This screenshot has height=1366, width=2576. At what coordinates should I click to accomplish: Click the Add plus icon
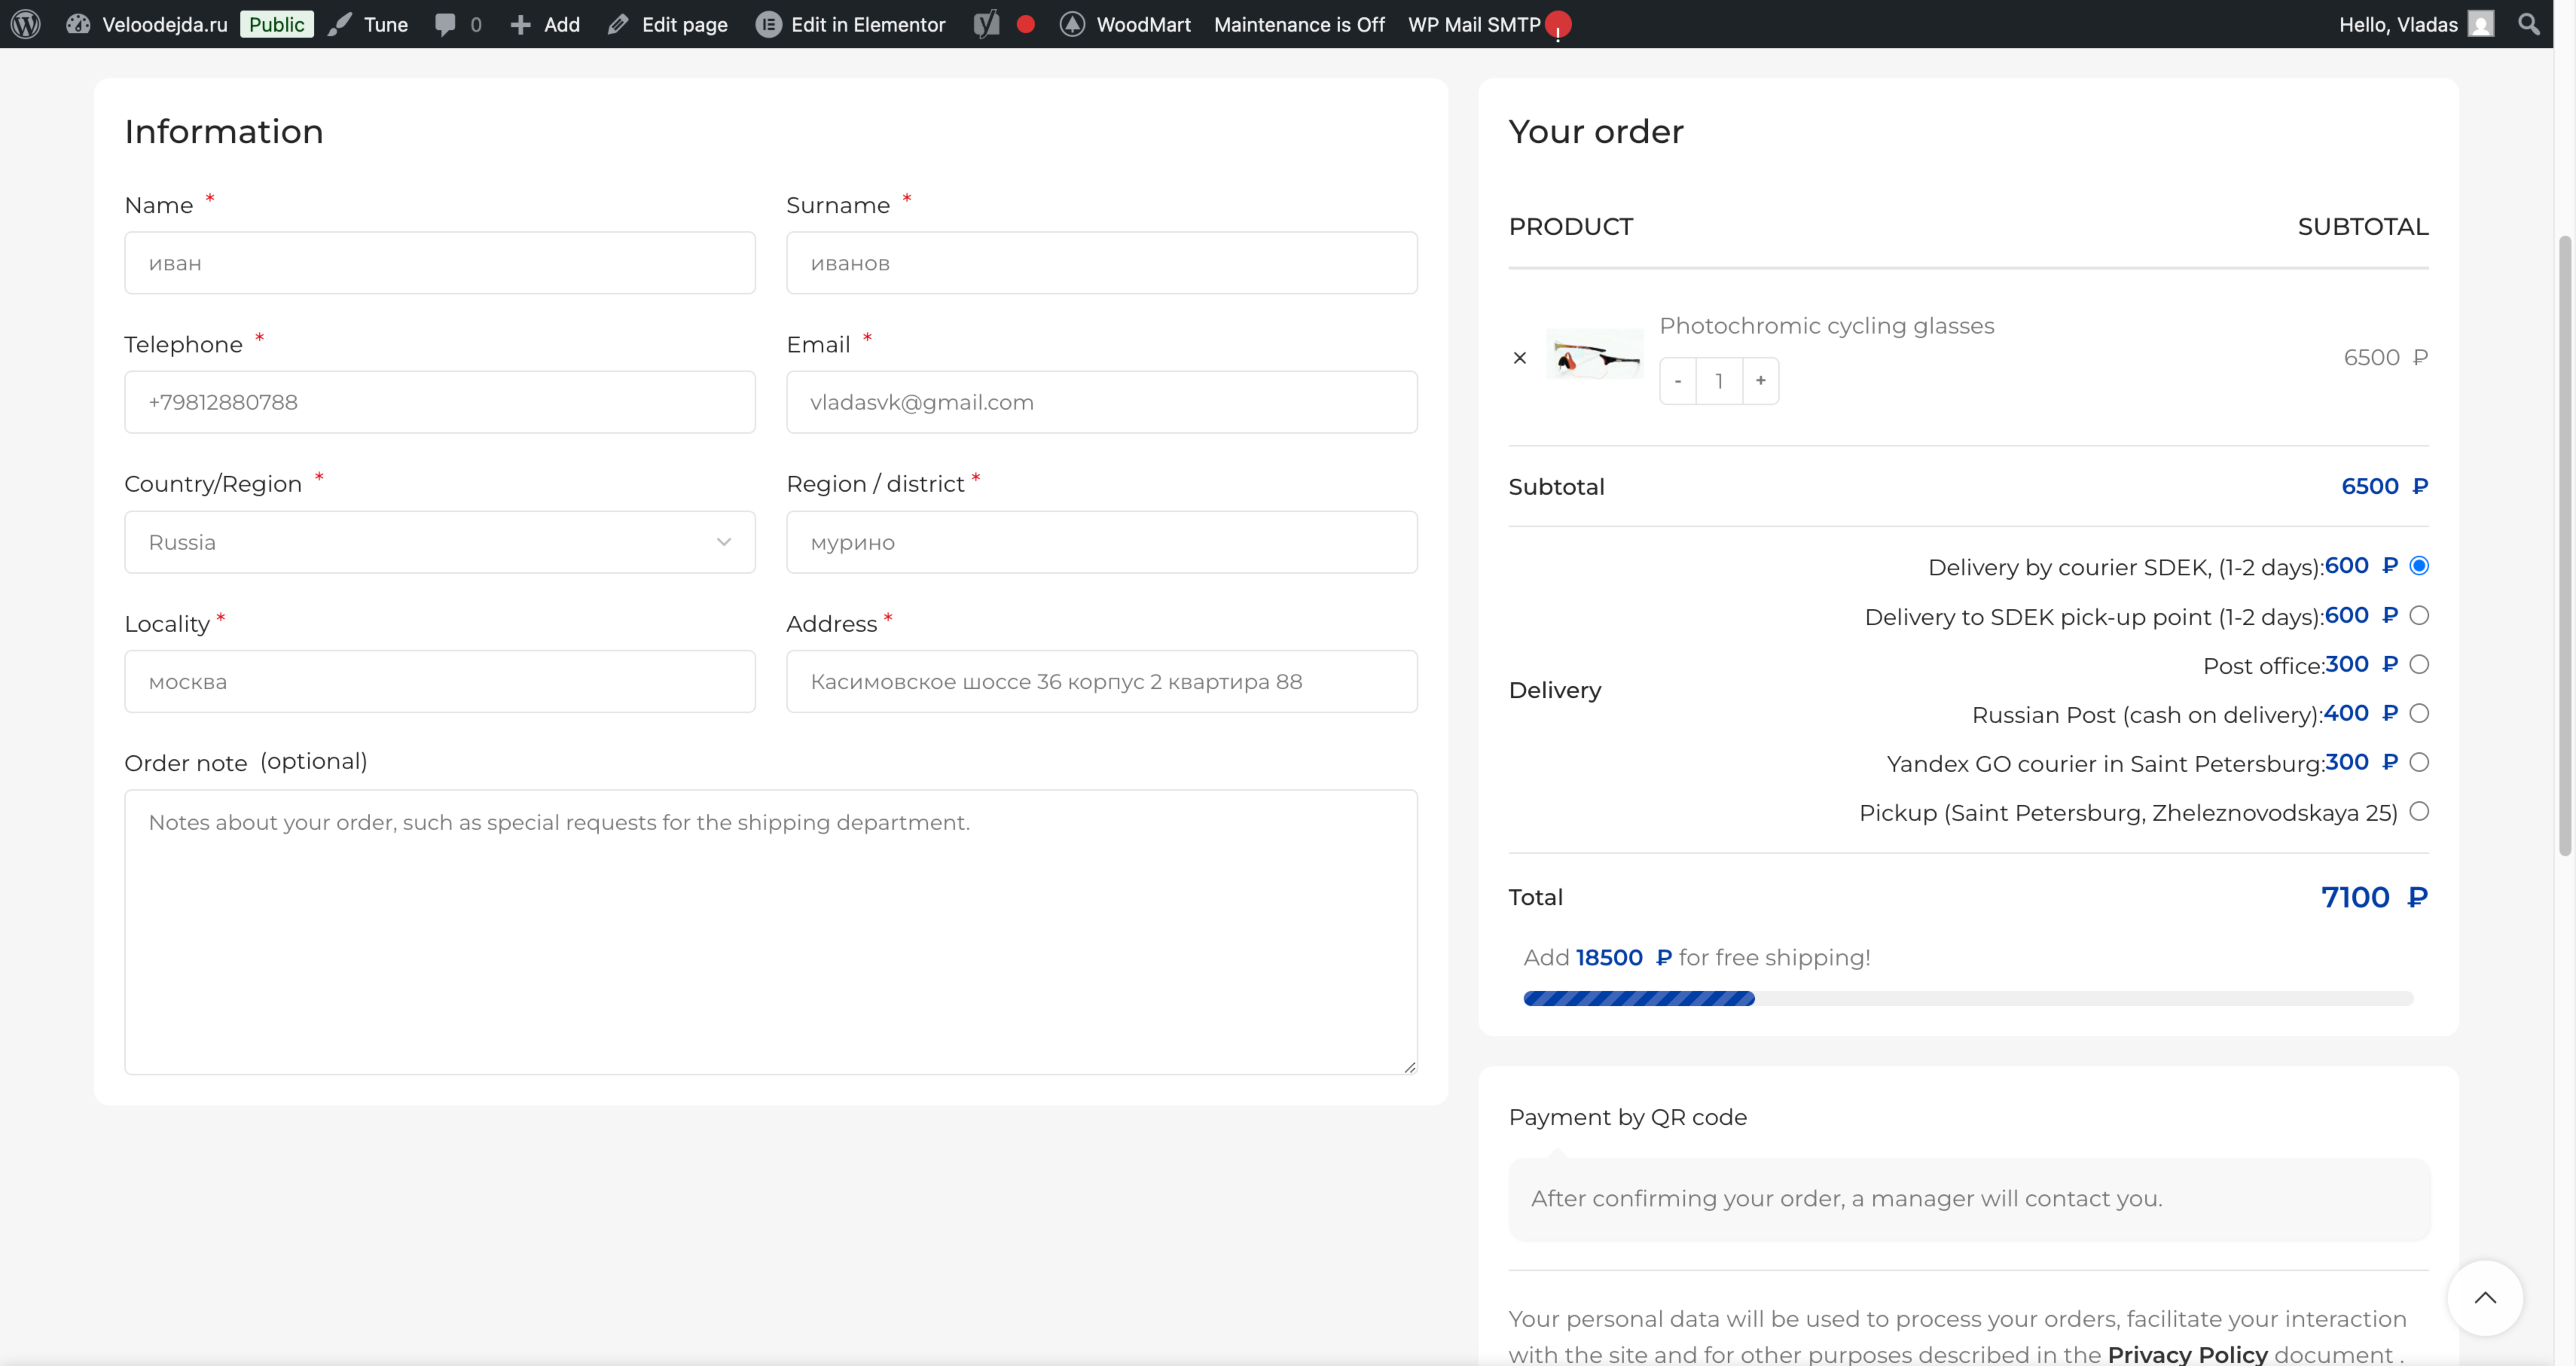tap(520, 24)
